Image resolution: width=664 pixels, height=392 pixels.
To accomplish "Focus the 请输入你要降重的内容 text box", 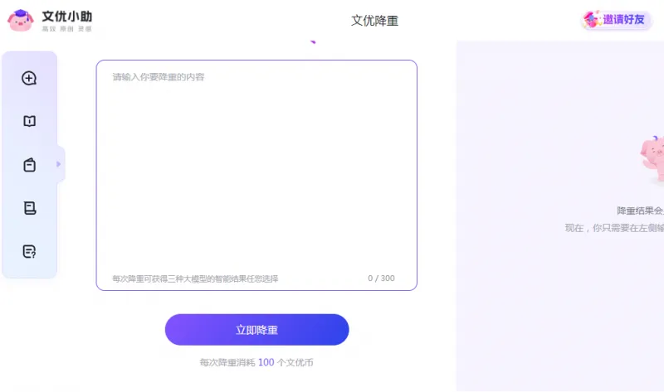I will (x=256, y=166).
